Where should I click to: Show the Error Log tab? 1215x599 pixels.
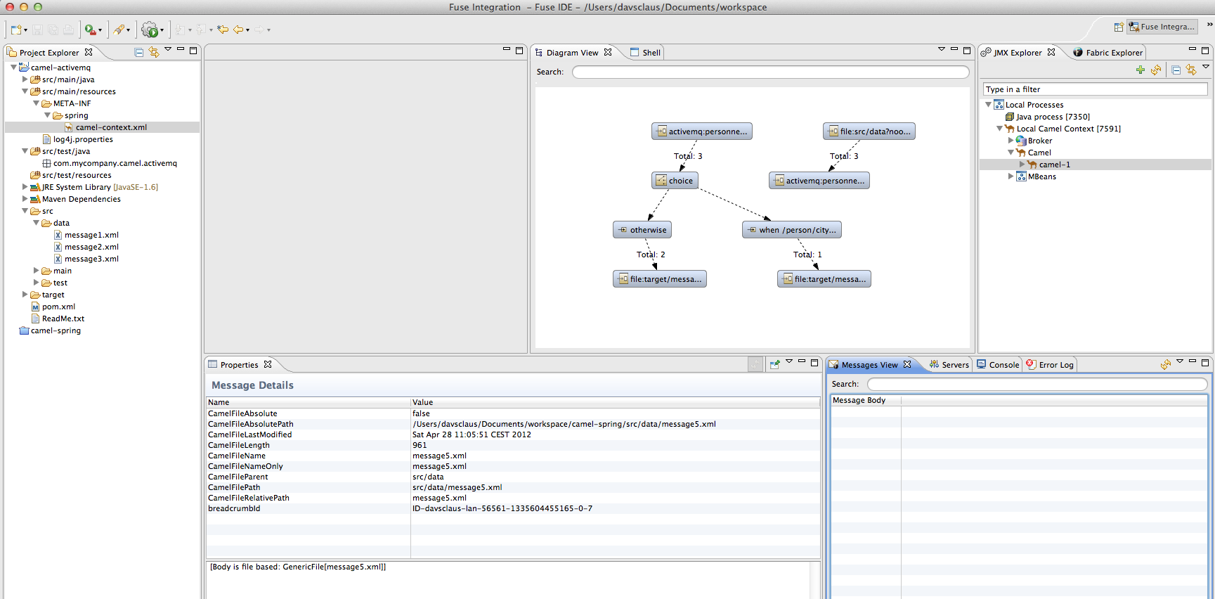[1050, 365]
